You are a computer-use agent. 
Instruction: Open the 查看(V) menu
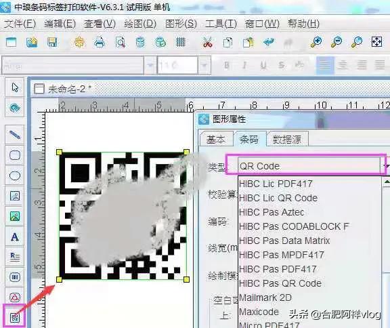100,24
